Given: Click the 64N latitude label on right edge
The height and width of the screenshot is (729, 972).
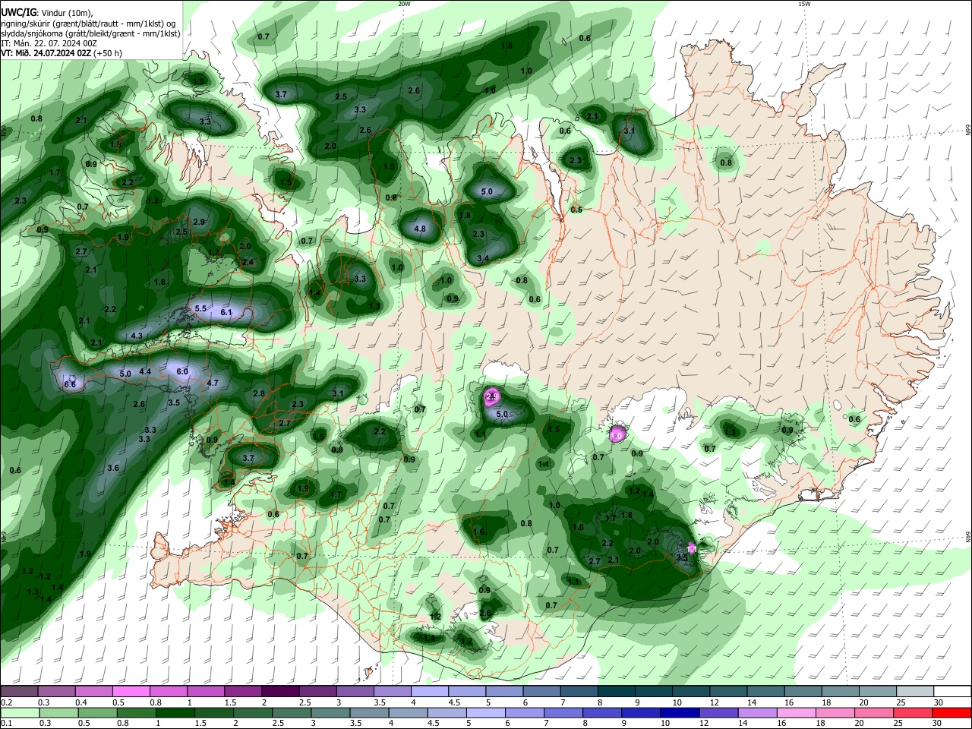Looking at the screenshot, I should tap(968, 537).
